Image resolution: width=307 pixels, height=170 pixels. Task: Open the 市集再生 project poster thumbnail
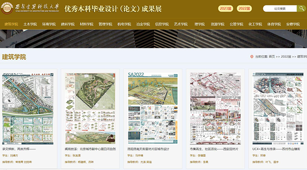pyautogui.click(x=215, y=108)
